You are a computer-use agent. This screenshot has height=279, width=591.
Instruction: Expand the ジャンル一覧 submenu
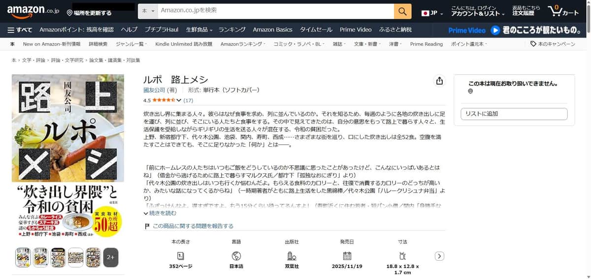click(x=131, y=44)
